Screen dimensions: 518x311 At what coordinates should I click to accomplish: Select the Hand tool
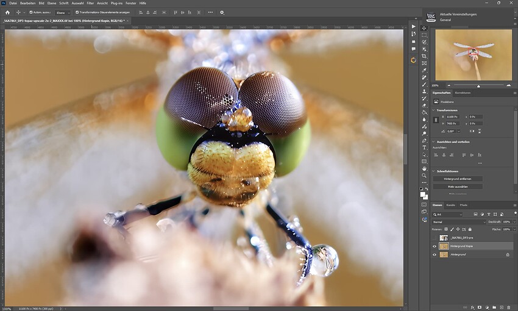pos(424,168)
